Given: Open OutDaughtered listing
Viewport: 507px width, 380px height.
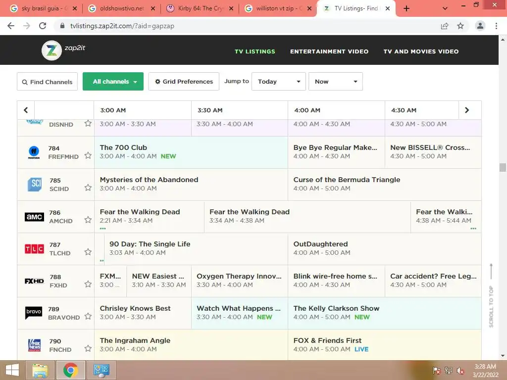Looking at the screenshot, I should click(x=384, y=249).
